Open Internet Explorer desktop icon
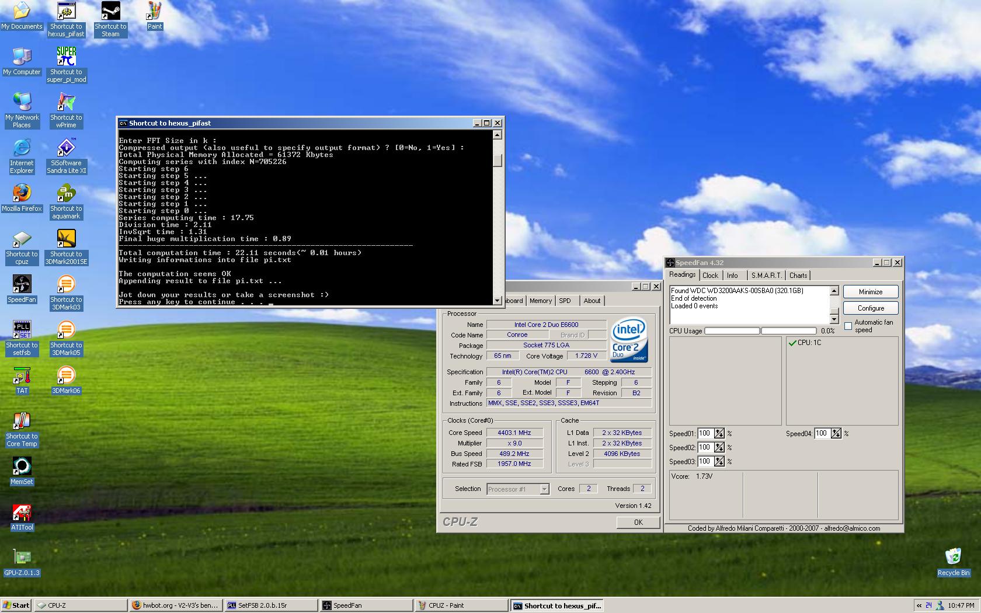This screenshot has width=981, height=613. point(22,156)
